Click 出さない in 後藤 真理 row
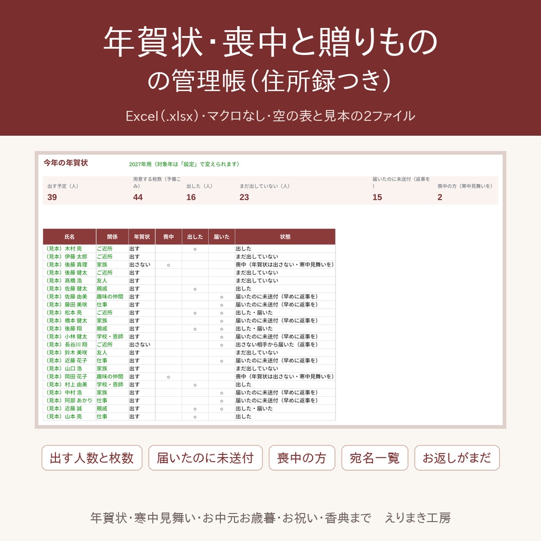Screen dimensions: 541x541 tap(139, 265)
